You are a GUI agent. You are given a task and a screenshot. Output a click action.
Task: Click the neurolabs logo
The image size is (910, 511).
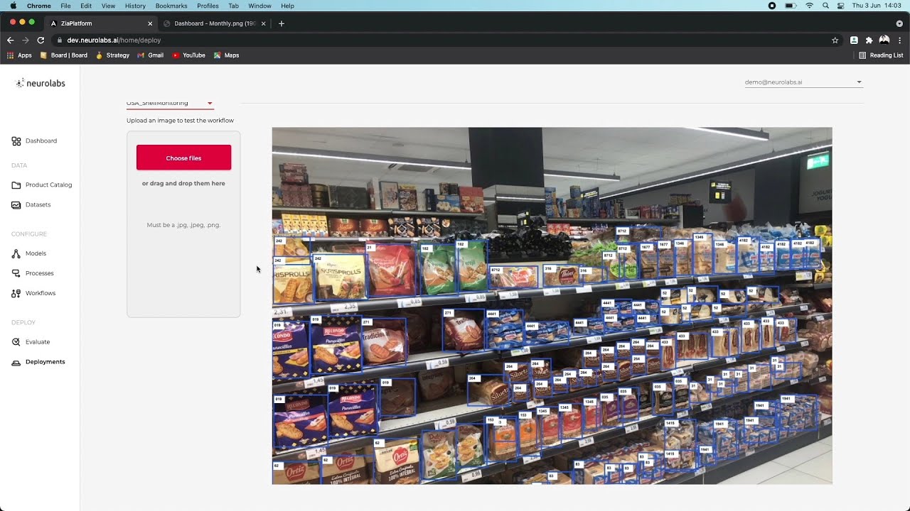click(x=41, y=83)
